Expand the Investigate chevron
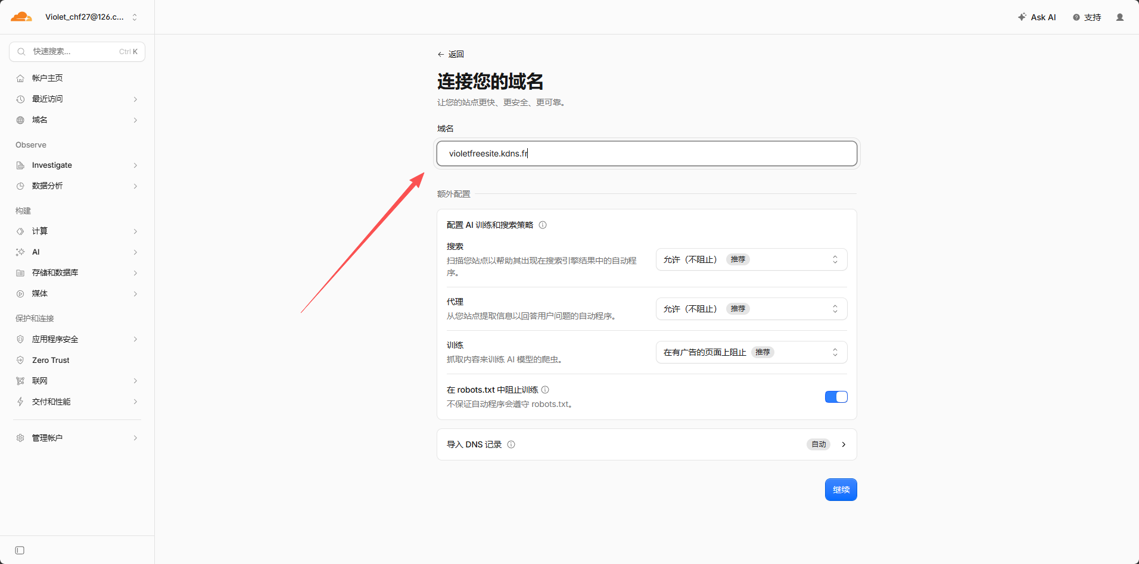Viewport: 1139px width, 564px height. pyautogui.click(x=135, y=165)
